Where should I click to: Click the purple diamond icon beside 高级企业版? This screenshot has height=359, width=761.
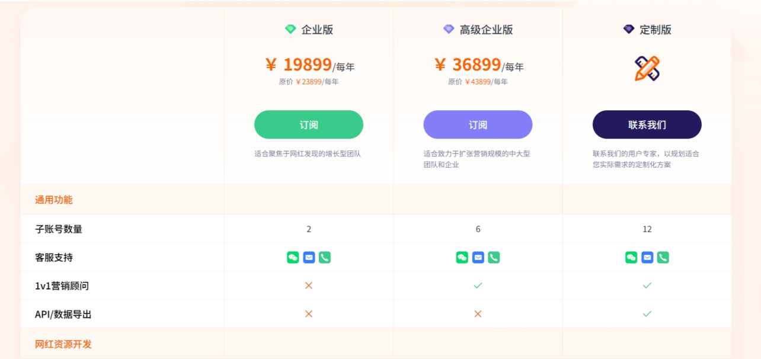pos(449,29)
